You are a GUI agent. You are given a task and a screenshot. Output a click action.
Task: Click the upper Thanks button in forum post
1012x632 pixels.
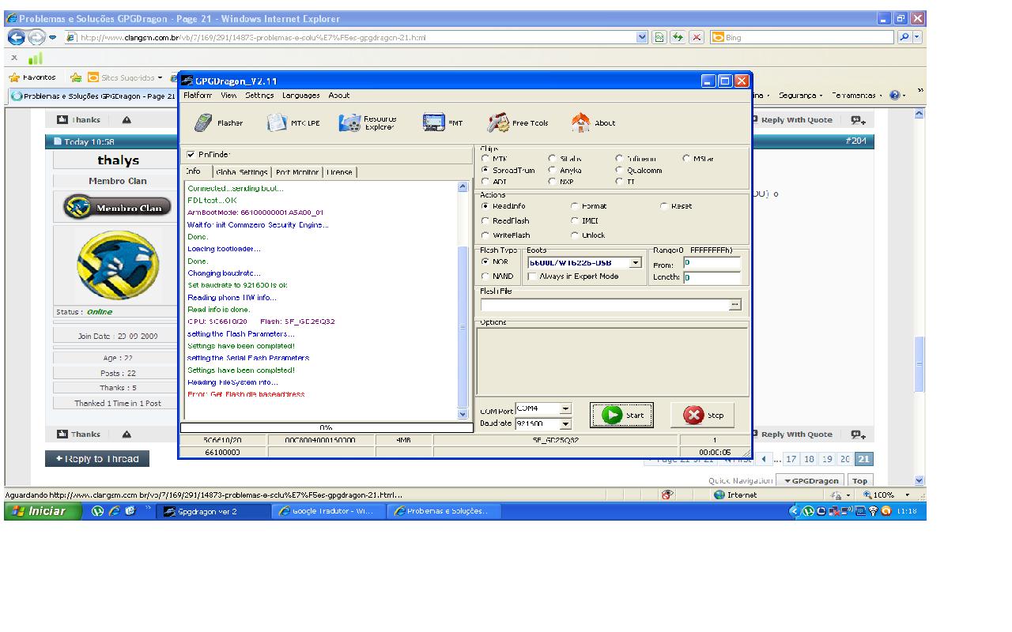point(79,120)
